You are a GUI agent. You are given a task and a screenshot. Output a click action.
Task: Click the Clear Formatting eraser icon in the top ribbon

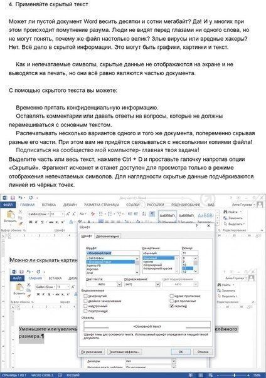click(93, 214)
